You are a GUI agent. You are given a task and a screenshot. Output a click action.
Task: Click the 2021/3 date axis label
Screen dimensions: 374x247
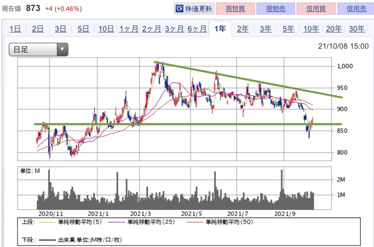point(141,214)
